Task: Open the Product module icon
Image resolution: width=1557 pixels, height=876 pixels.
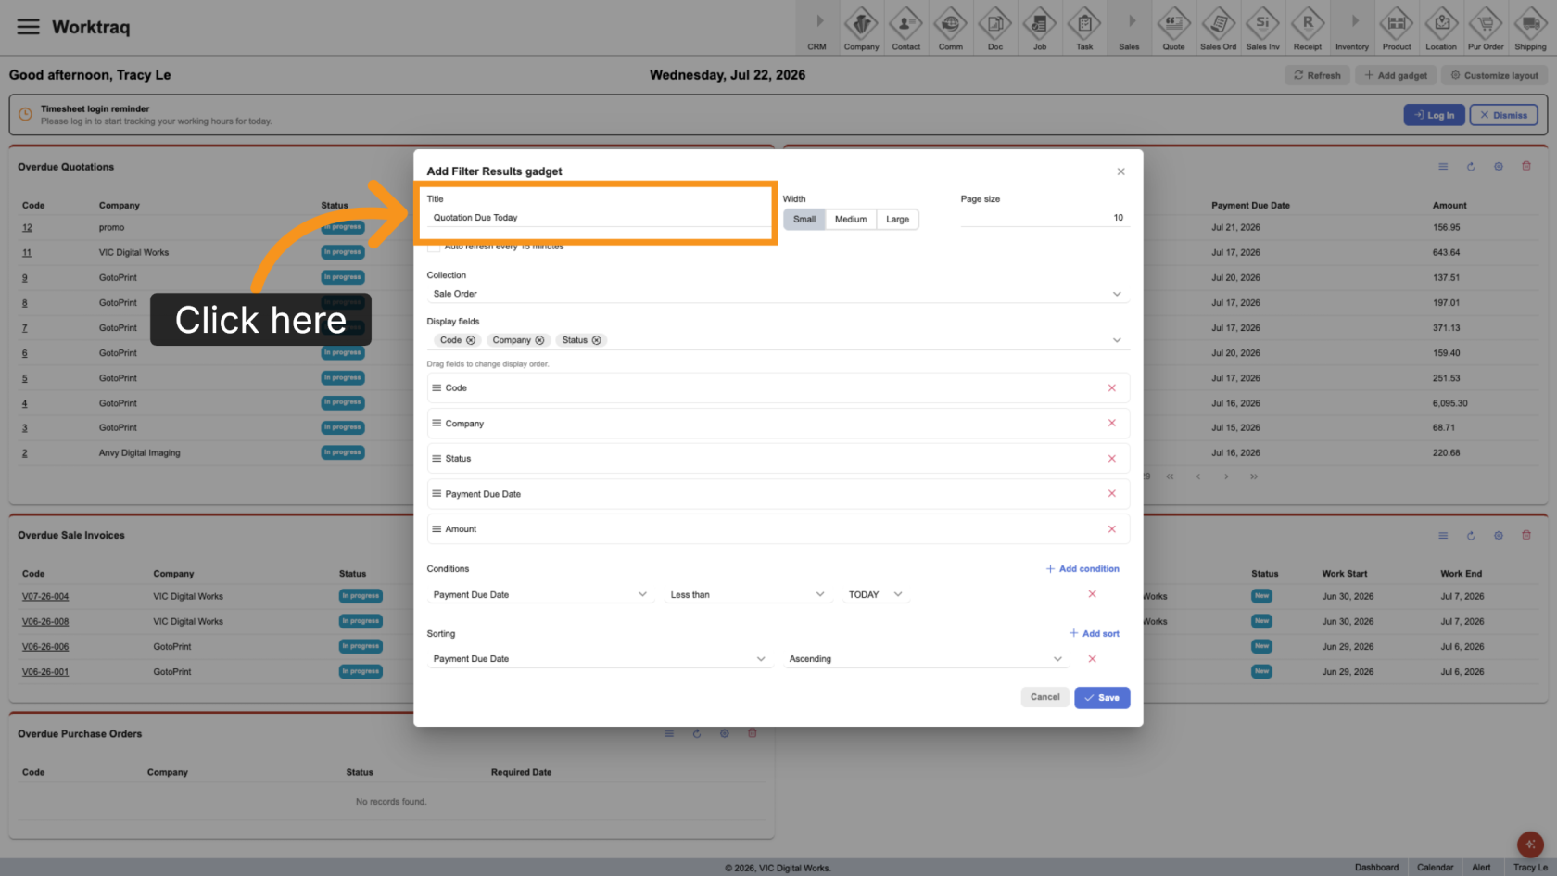Action: tap(1396, 28)
